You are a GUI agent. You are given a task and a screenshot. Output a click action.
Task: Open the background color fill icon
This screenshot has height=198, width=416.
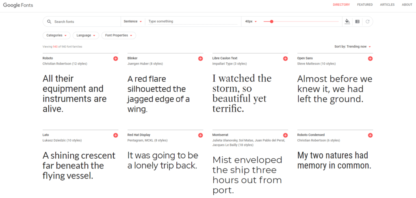click(347, 21)
